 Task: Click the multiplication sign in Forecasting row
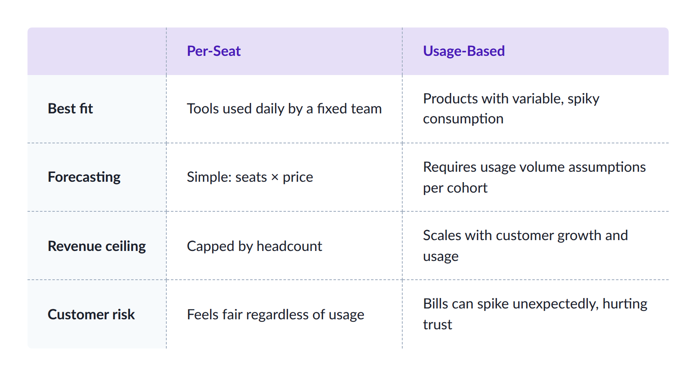point(275,178)
